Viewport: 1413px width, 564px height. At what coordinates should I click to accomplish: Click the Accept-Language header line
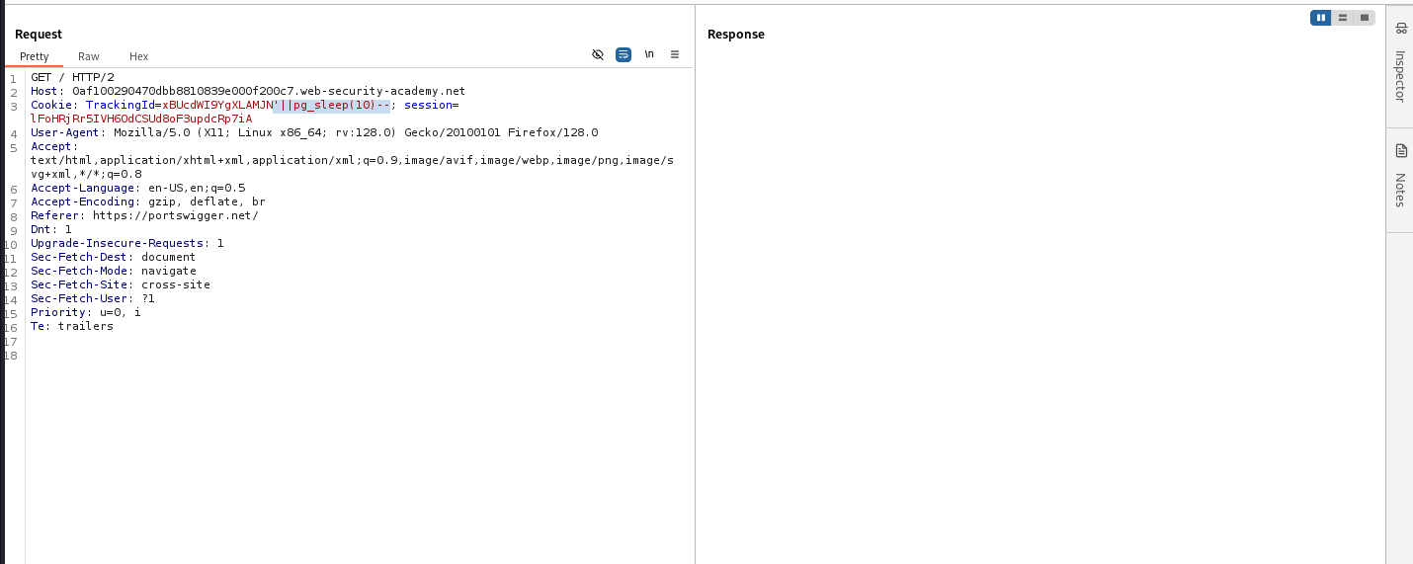click(138, 188)
